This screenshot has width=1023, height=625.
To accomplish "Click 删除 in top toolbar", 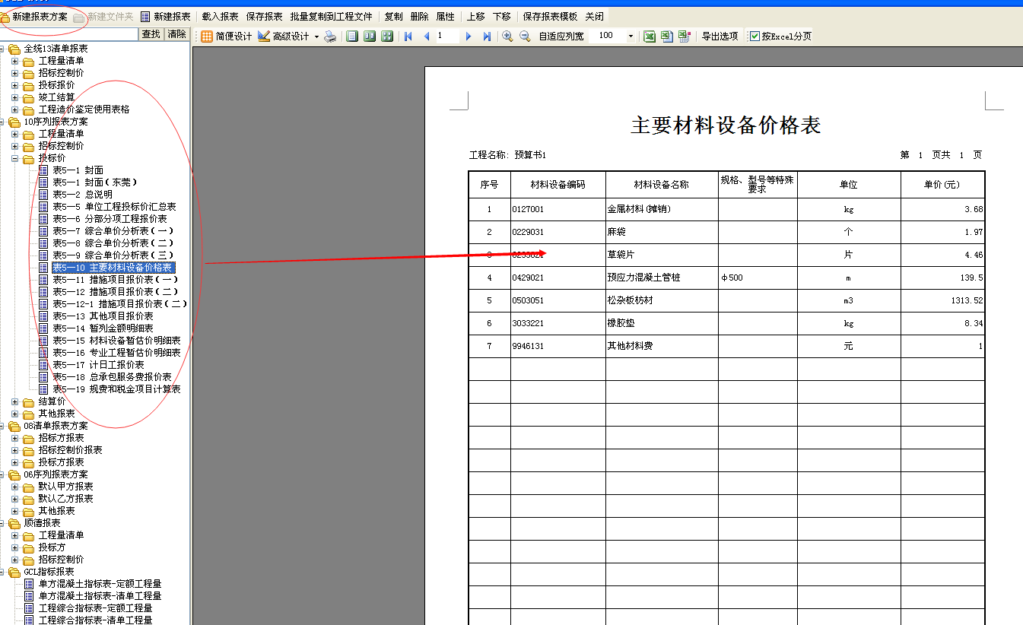I will 419,16.
